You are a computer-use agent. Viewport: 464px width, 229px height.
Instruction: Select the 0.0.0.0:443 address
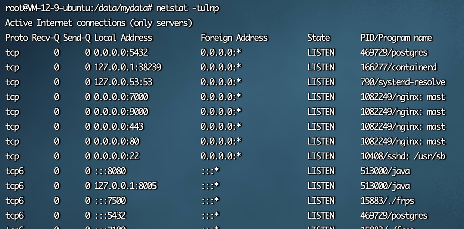118,126
